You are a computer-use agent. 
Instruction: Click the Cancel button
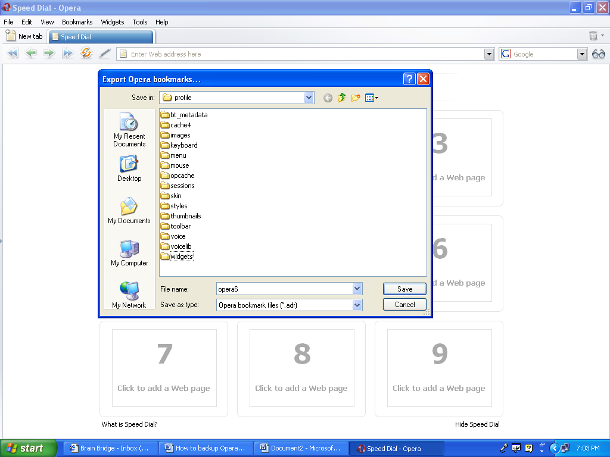pyautogui.click(x=404, y=304)
